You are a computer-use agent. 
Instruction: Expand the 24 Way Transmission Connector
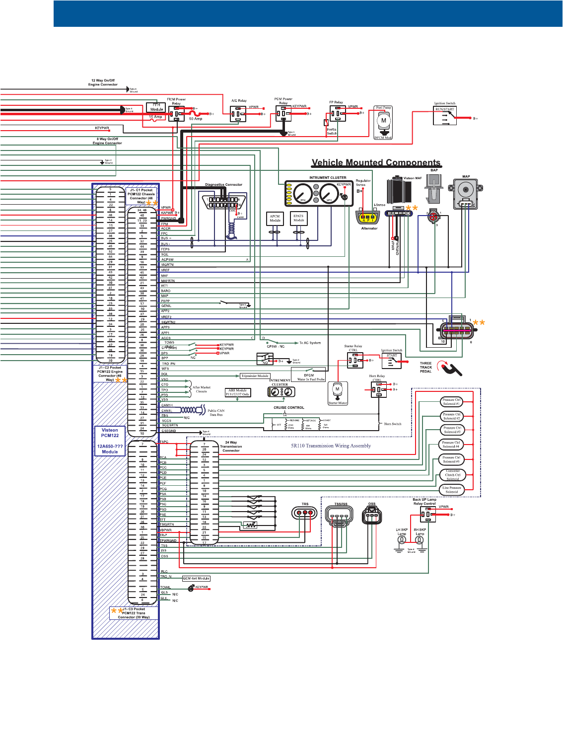click(x=232, y=447)
